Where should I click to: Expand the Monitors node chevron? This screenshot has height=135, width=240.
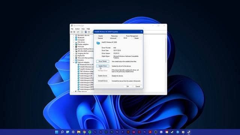(73, 60)
